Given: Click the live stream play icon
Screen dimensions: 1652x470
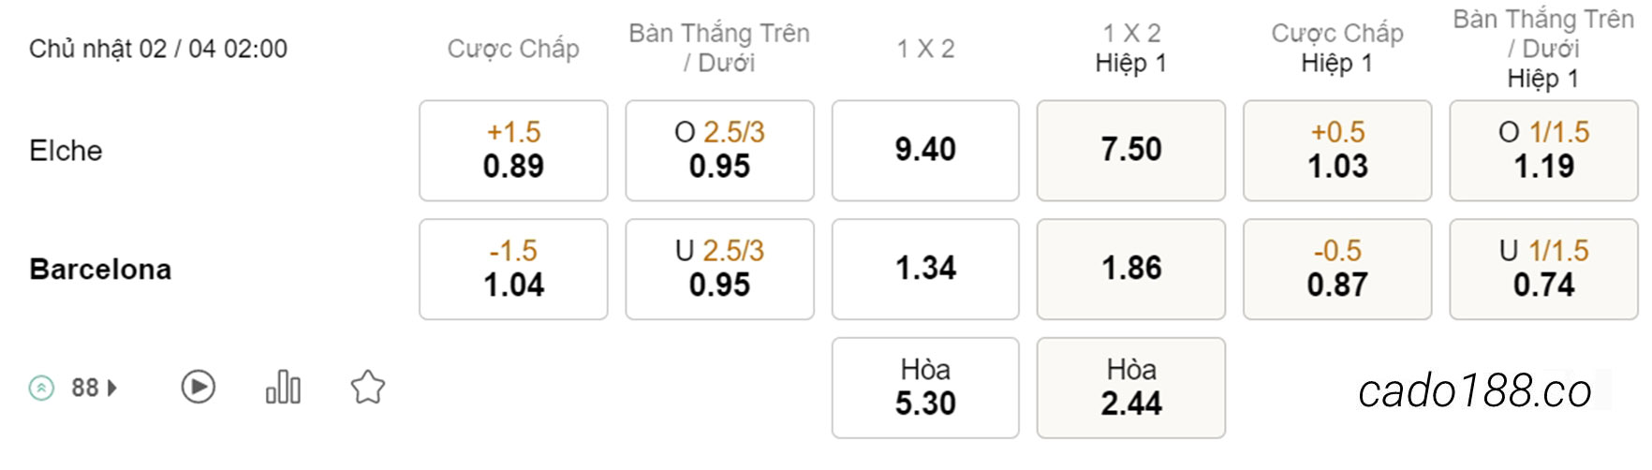Looking at the screenshot, I should pos(198,387).
